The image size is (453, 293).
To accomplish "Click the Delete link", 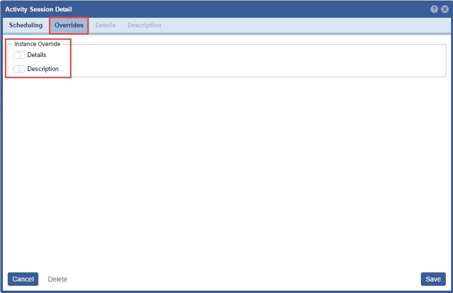I will (x=58, y=279).
